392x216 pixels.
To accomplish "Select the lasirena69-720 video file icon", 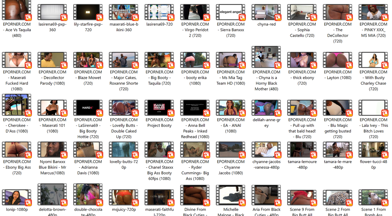I will pyautogui.click(x=159, y=12).
